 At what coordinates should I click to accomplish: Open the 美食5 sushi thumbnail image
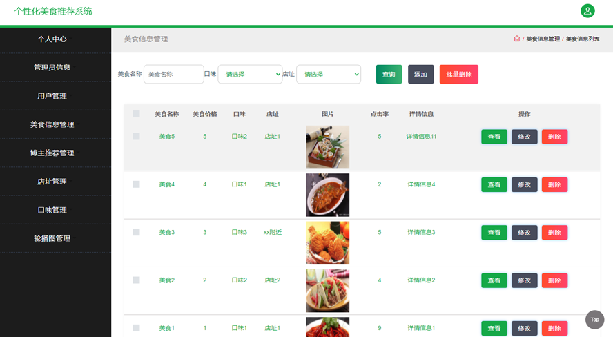pos(328,147)
